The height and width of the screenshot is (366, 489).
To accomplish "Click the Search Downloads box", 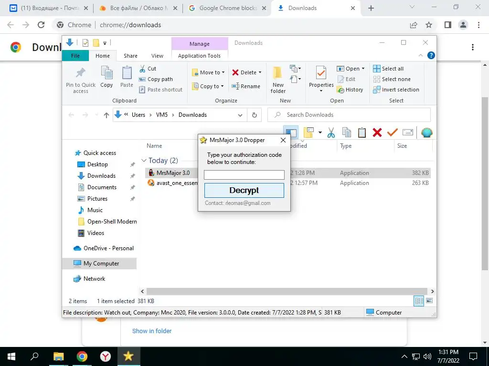I will 349,115.
